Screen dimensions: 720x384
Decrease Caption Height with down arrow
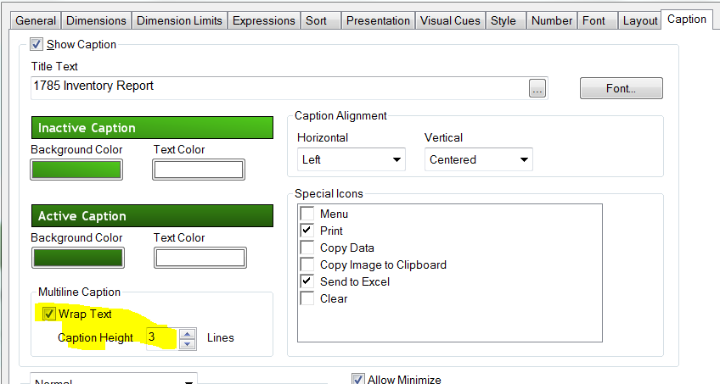click(x=188, y=343)
